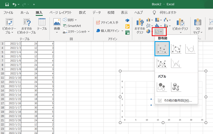Open the ピボットグラフ button
This screenshot has height=134, width=213.
click(180, 26)
